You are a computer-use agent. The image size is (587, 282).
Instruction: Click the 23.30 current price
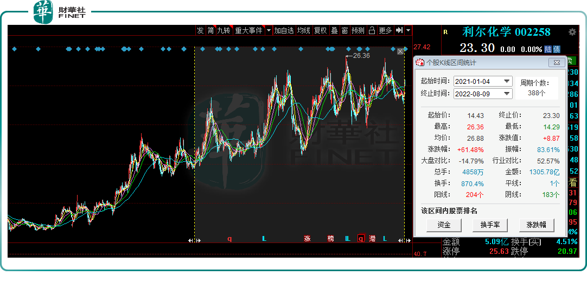click(477, 48)
